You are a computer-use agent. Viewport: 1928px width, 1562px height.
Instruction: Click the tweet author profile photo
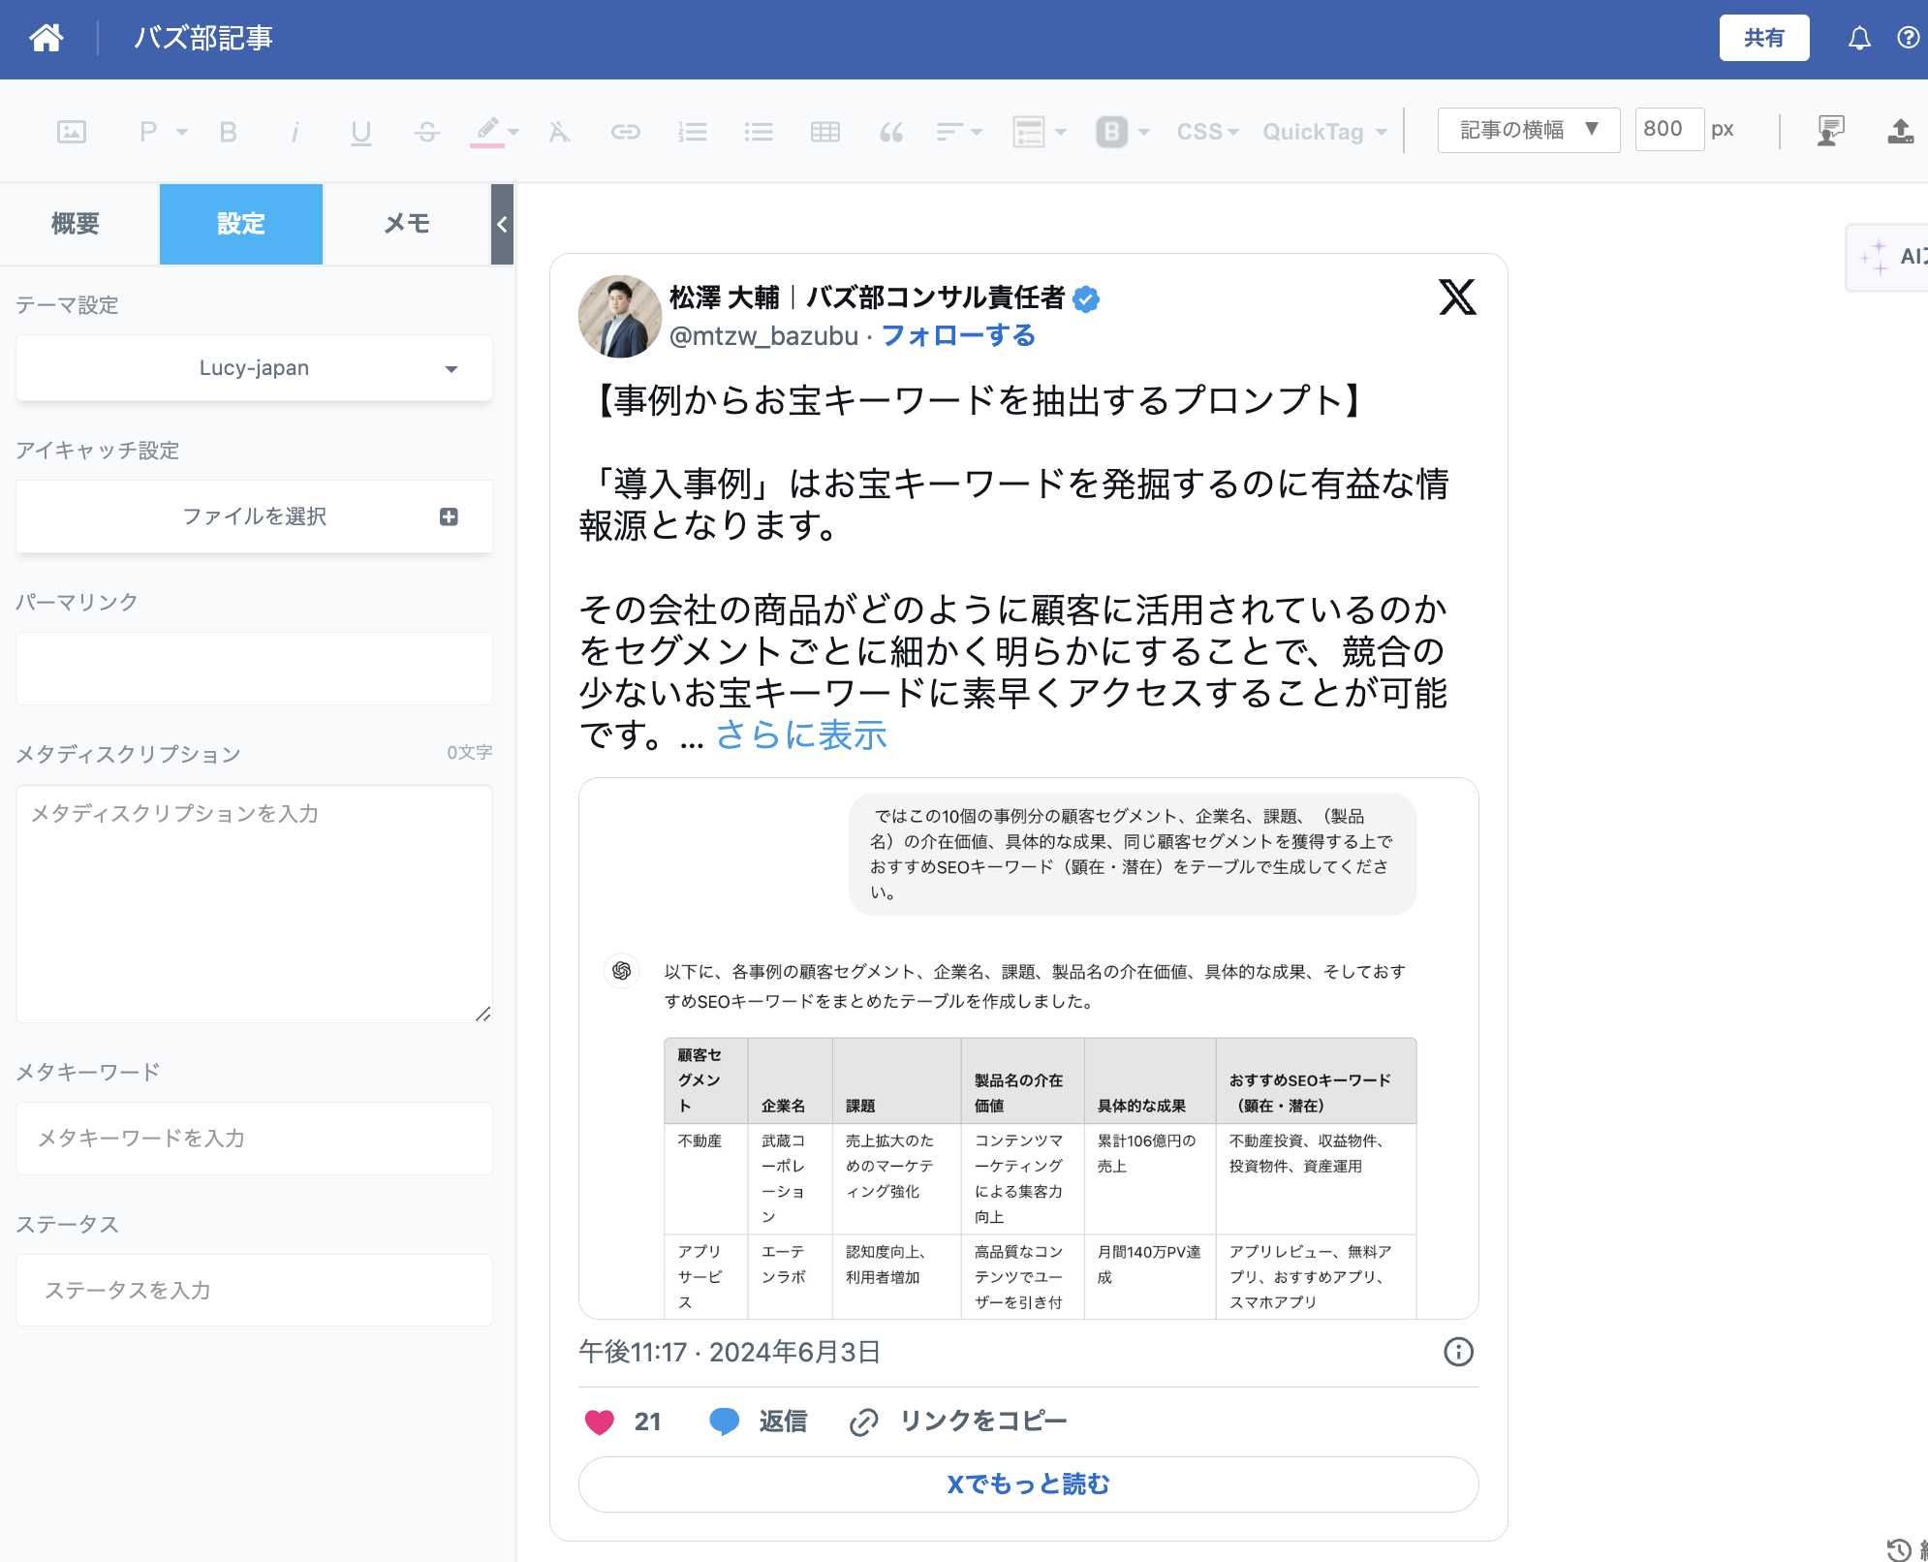[619, 317]
